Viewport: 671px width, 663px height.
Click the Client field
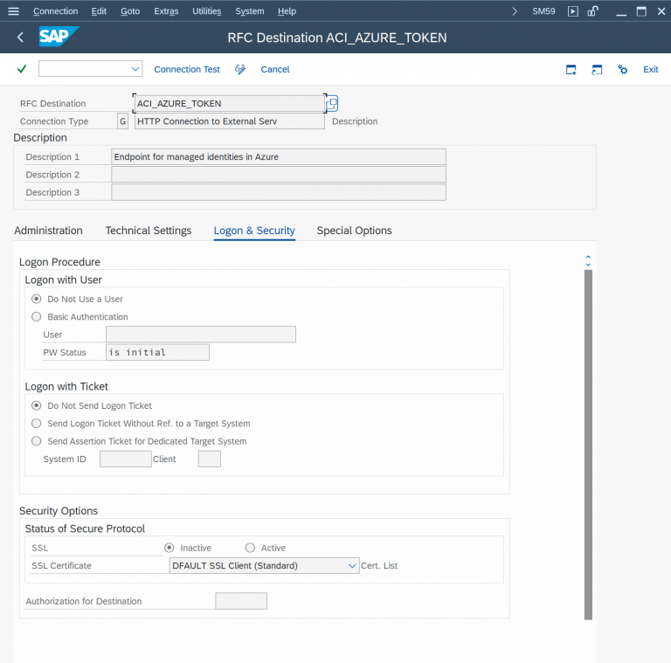[210, 459]
